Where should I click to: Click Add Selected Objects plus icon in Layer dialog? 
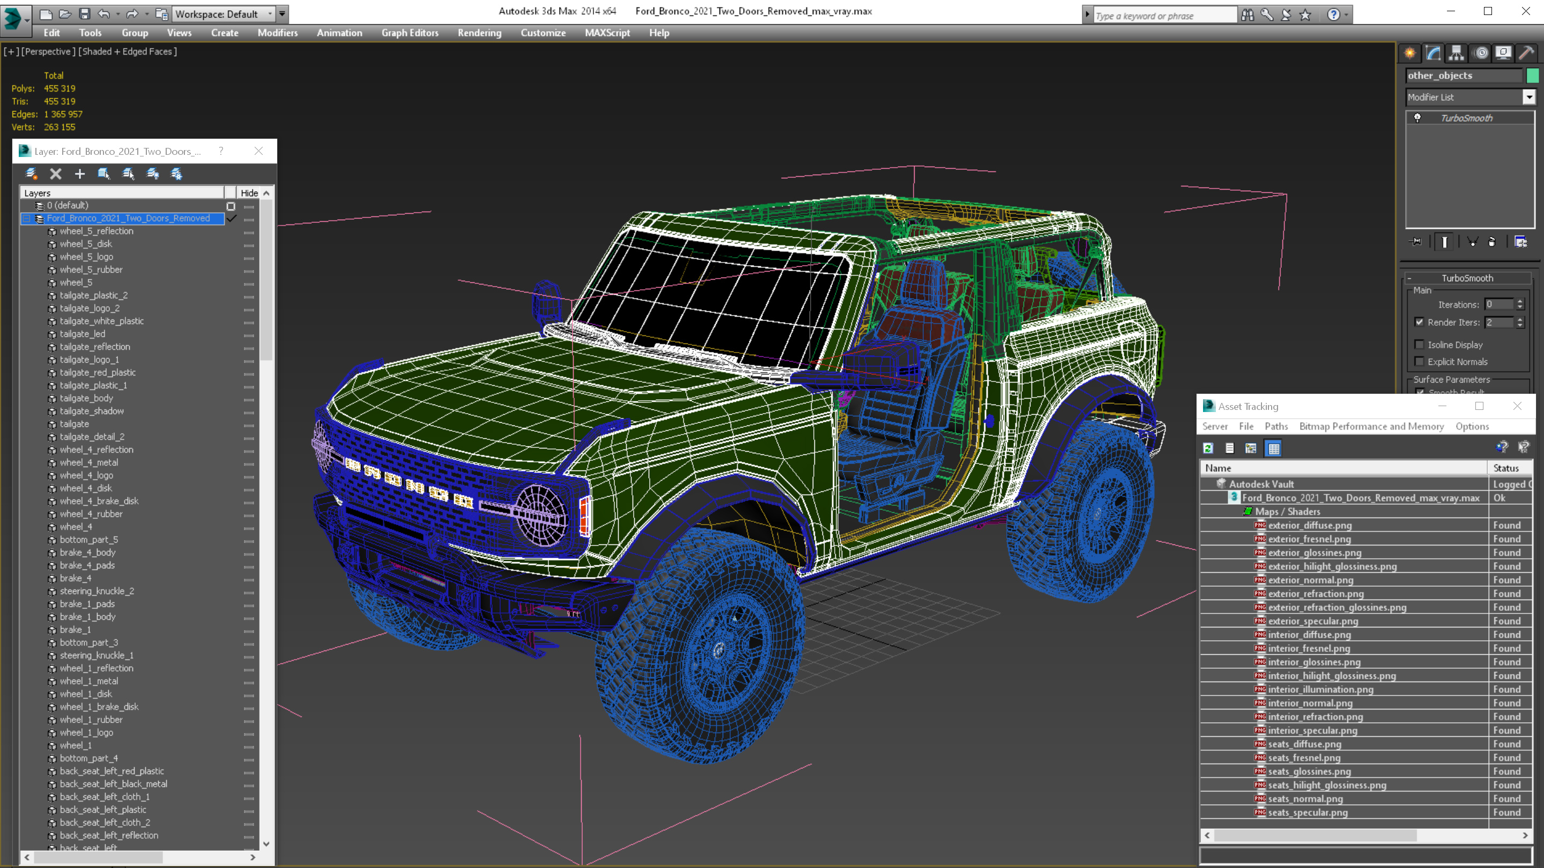[x=80, y=174]
